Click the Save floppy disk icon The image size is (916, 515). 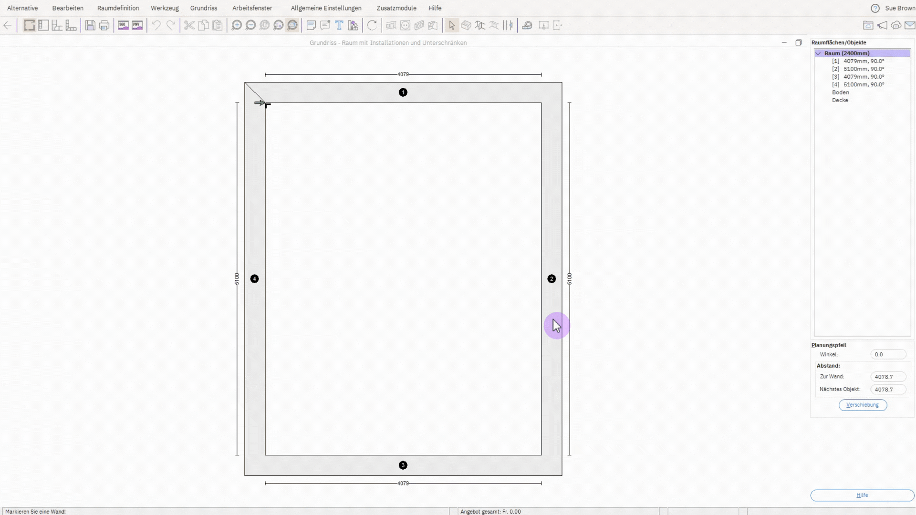[x=90, y=25]
